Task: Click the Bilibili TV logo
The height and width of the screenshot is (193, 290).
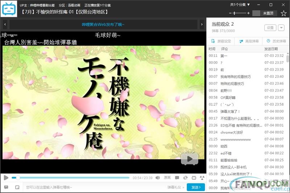Action: click(x=9, y=9)
